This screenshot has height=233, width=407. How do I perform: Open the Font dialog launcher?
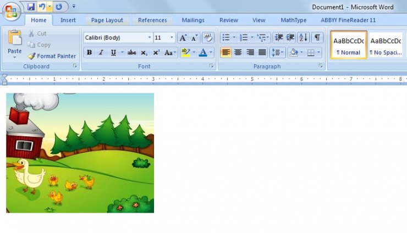coord(212,66)
